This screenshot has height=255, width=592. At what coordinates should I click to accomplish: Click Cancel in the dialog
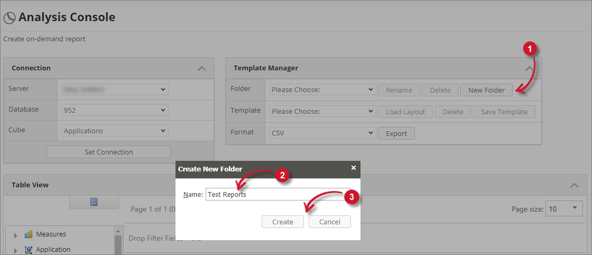330,222
